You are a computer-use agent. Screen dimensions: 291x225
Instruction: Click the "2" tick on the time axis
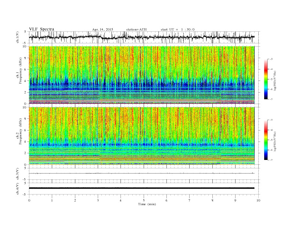coord(75,200)
